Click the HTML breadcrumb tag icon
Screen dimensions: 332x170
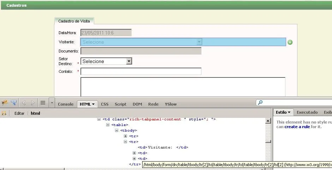pyautogui.click(x=4, y=113)
